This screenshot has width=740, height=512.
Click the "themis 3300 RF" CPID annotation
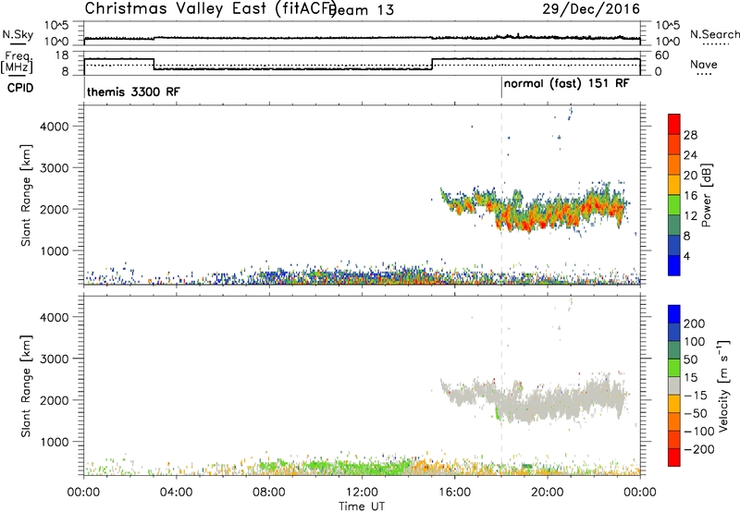(x=133, y=91)
